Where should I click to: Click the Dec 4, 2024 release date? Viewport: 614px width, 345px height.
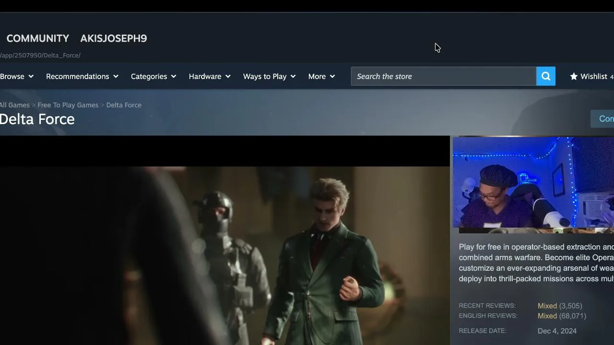557,331
